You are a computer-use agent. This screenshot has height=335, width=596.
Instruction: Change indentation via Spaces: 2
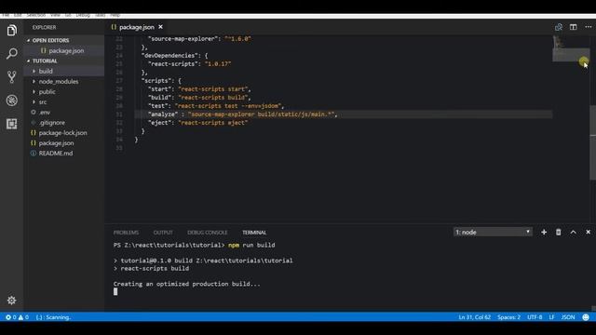(x=508, y=317)
